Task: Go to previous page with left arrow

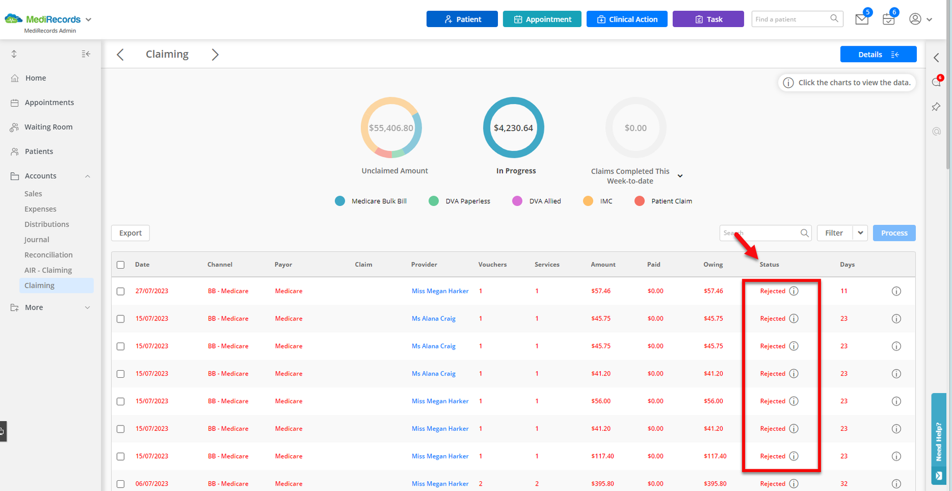Action: [120, 55]
